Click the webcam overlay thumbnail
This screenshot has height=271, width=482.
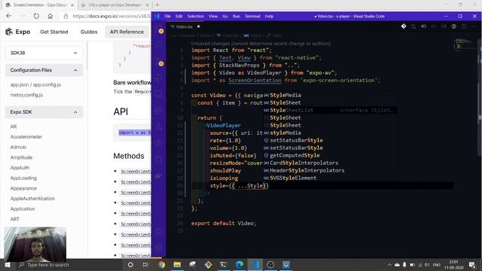click(35, 244)
